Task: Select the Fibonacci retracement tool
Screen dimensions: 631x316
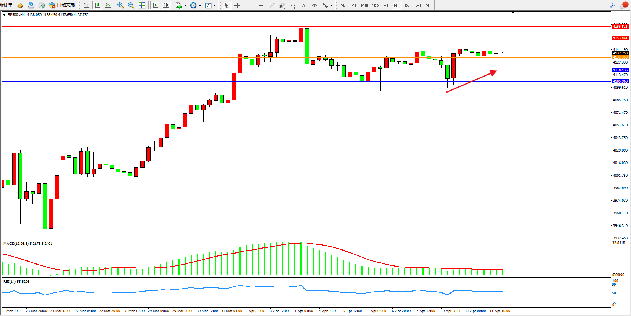Action: [293, 5]
